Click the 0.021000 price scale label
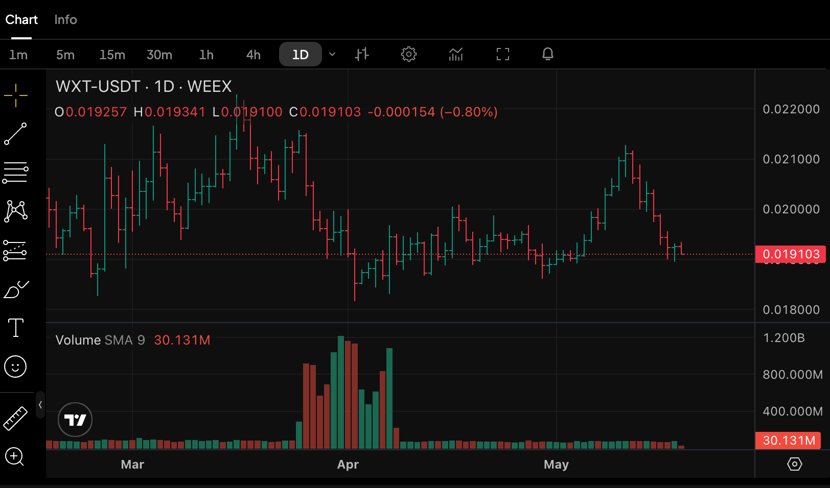This screenshot has width=830, height=488. (x=791, y=159)
